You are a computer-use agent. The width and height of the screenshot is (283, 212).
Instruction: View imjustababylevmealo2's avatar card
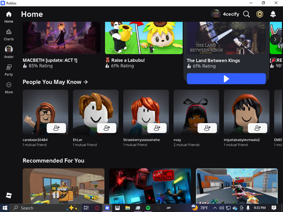[247, 112]
